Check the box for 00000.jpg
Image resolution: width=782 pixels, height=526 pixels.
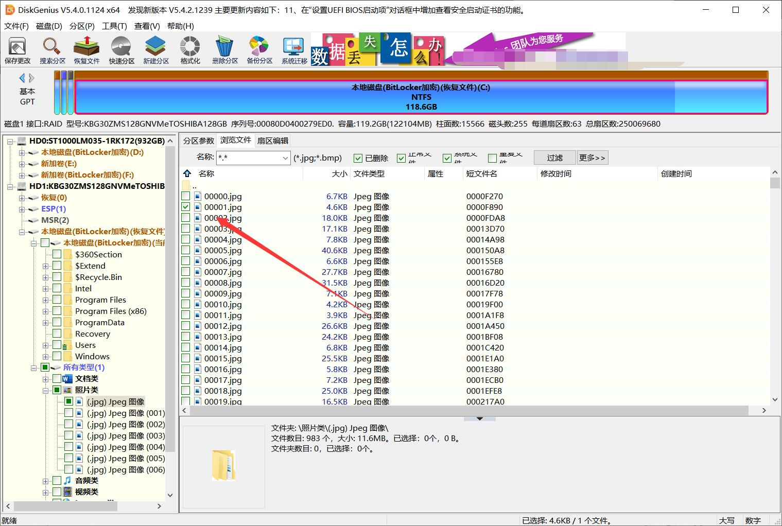[x=186, y=196]
